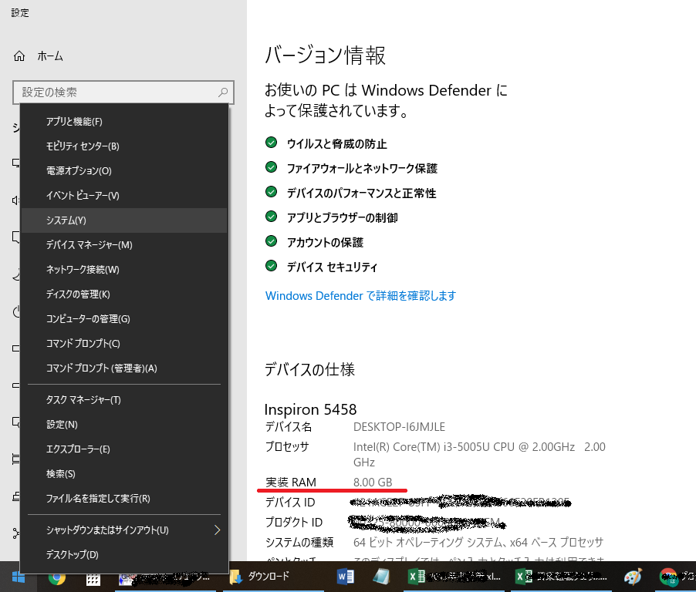Click the ホーム label in sidebar
The width and height of the screenshot is (696, 592).
pos(50,55)
